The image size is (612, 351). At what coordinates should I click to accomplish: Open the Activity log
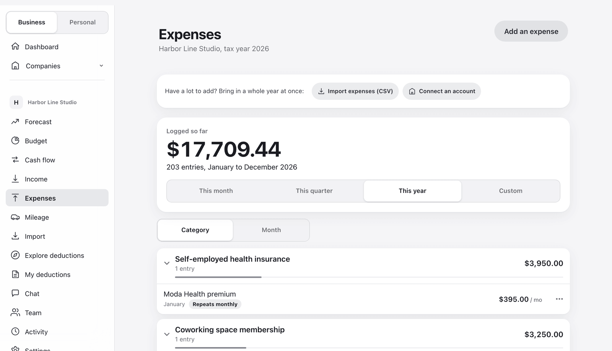pyautogui.click(x=57, y=332)
